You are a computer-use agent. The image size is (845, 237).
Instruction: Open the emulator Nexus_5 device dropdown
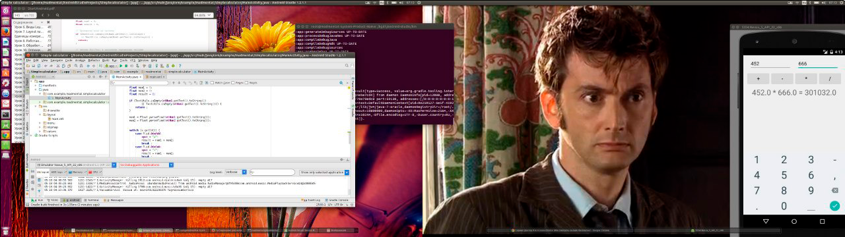pyautogui.click(x=76, y=165)
